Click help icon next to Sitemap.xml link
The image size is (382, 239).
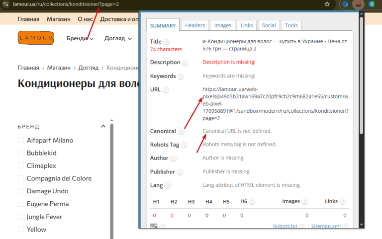pyautogui.click(x=345, y=227)
